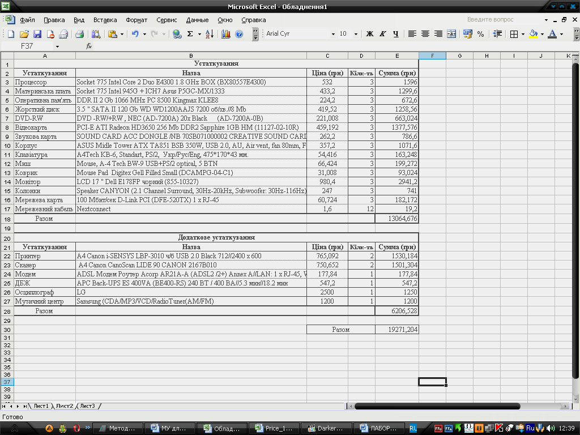The image size is (580, 435).
Task: Click the Excel workbook icon beside Файл
Action: coord(10,20)
